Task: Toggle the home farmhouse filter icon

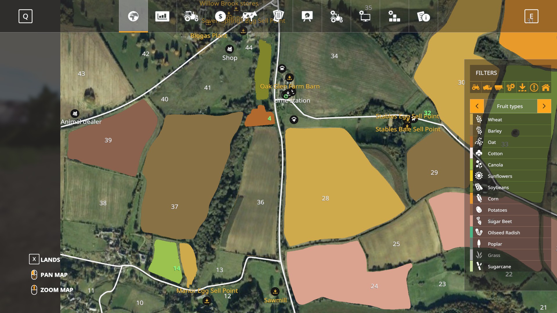Action: coord(546,87)
